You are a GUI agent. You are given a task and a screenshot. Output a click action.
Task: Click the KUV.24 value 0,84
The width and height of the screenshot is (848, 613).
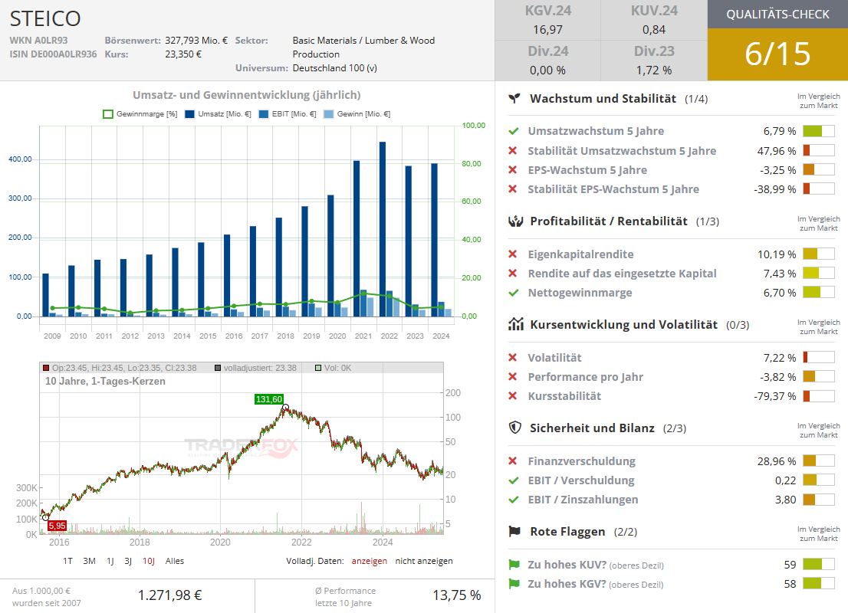[x=654, y=30]
